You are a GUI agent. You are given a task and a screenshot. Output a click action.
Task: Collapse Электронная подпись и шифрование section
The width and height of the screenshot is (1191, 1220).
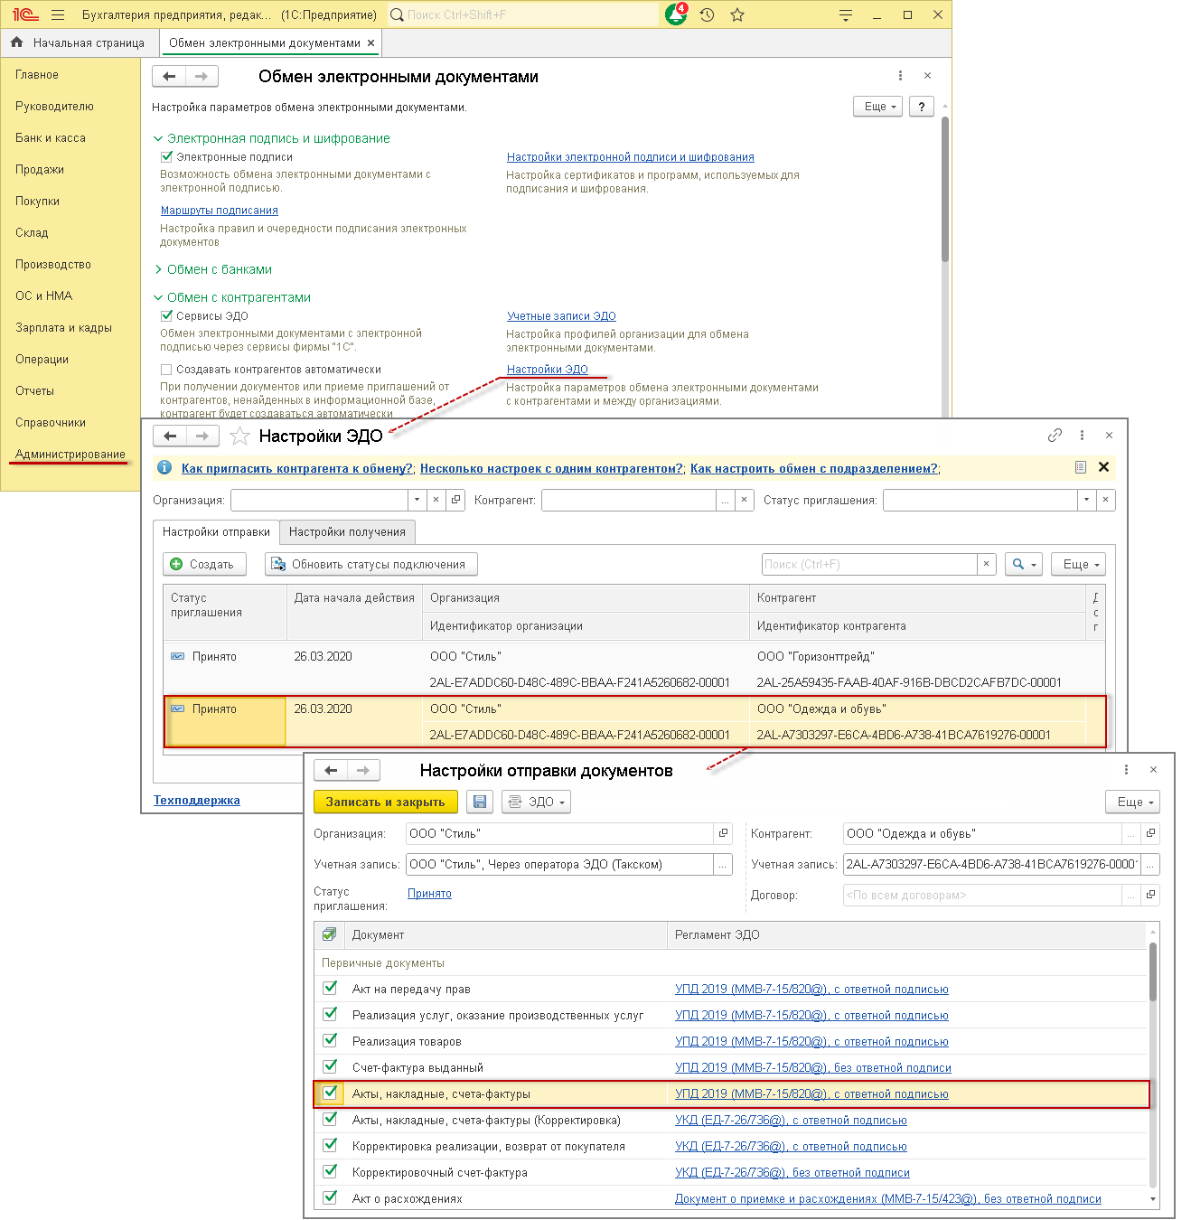[158, 138]
